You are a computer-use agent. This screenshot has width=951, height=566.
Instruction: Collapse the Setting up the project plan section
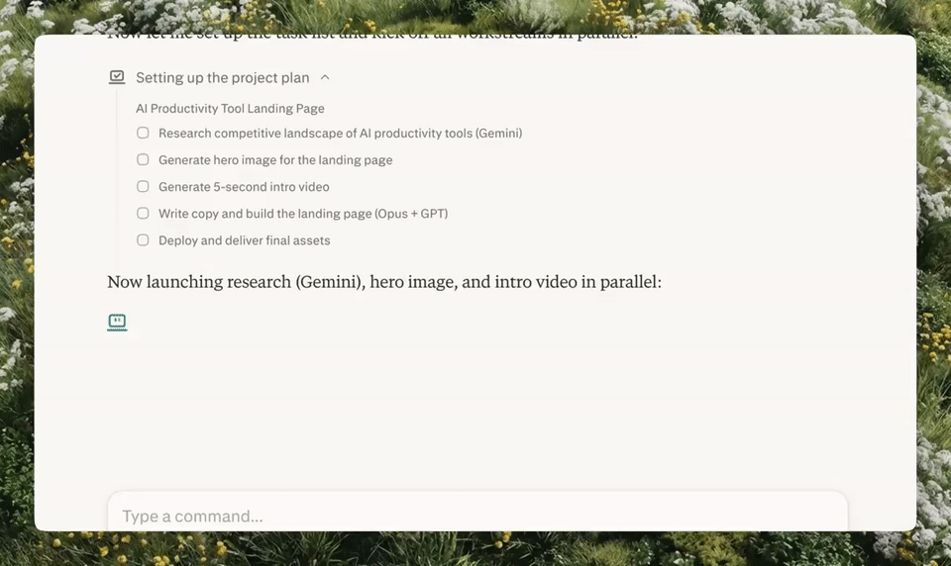coord(325,77)
